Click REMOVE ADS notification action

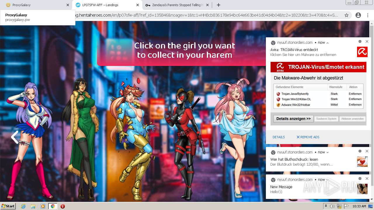308,137
